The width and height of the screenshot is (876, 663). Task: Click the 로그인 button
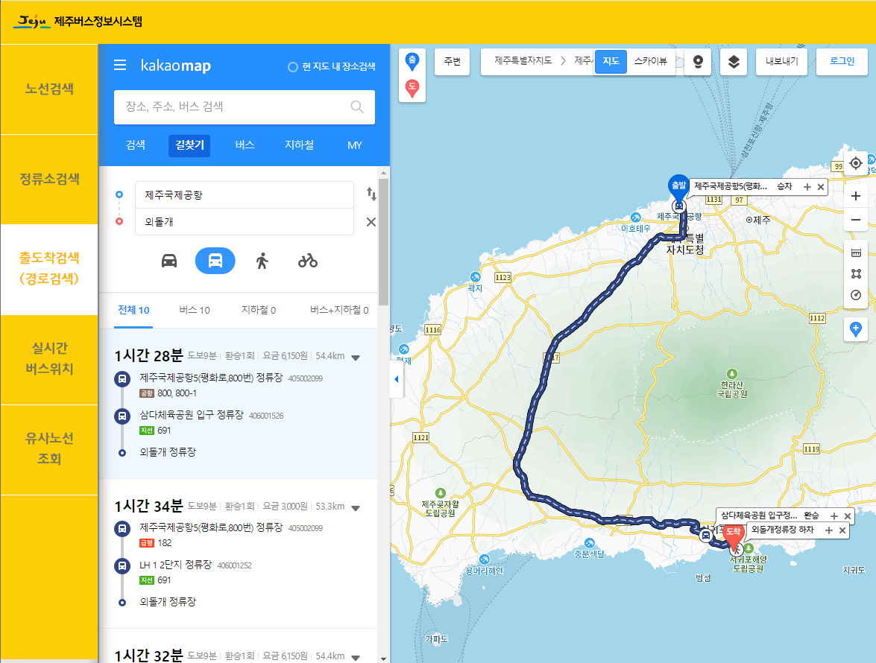[842, 61]
